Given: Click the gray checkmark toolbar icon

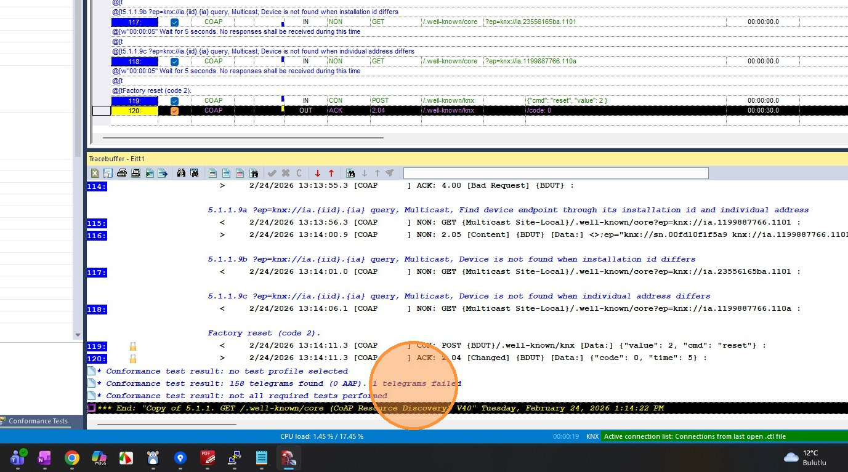Looking at the screenshot, I should point(272,174).
